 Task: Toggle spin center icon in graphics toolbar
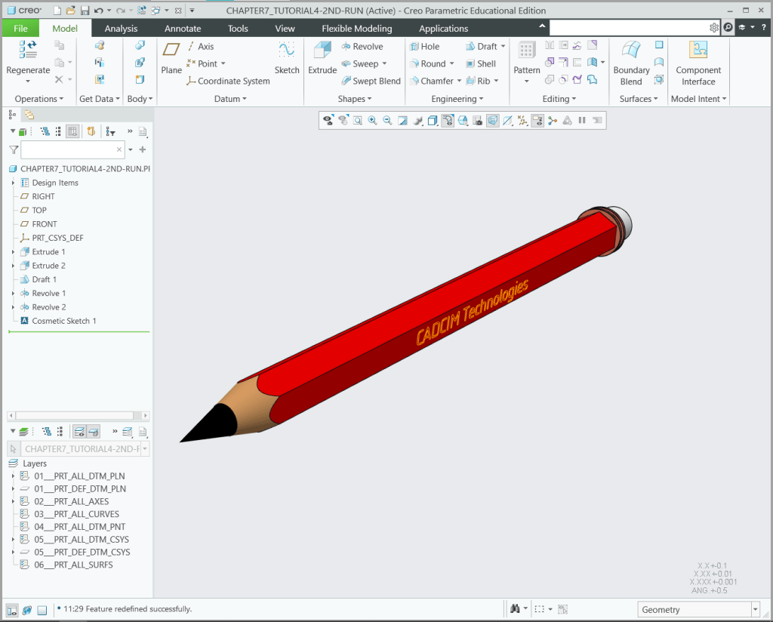553,120
